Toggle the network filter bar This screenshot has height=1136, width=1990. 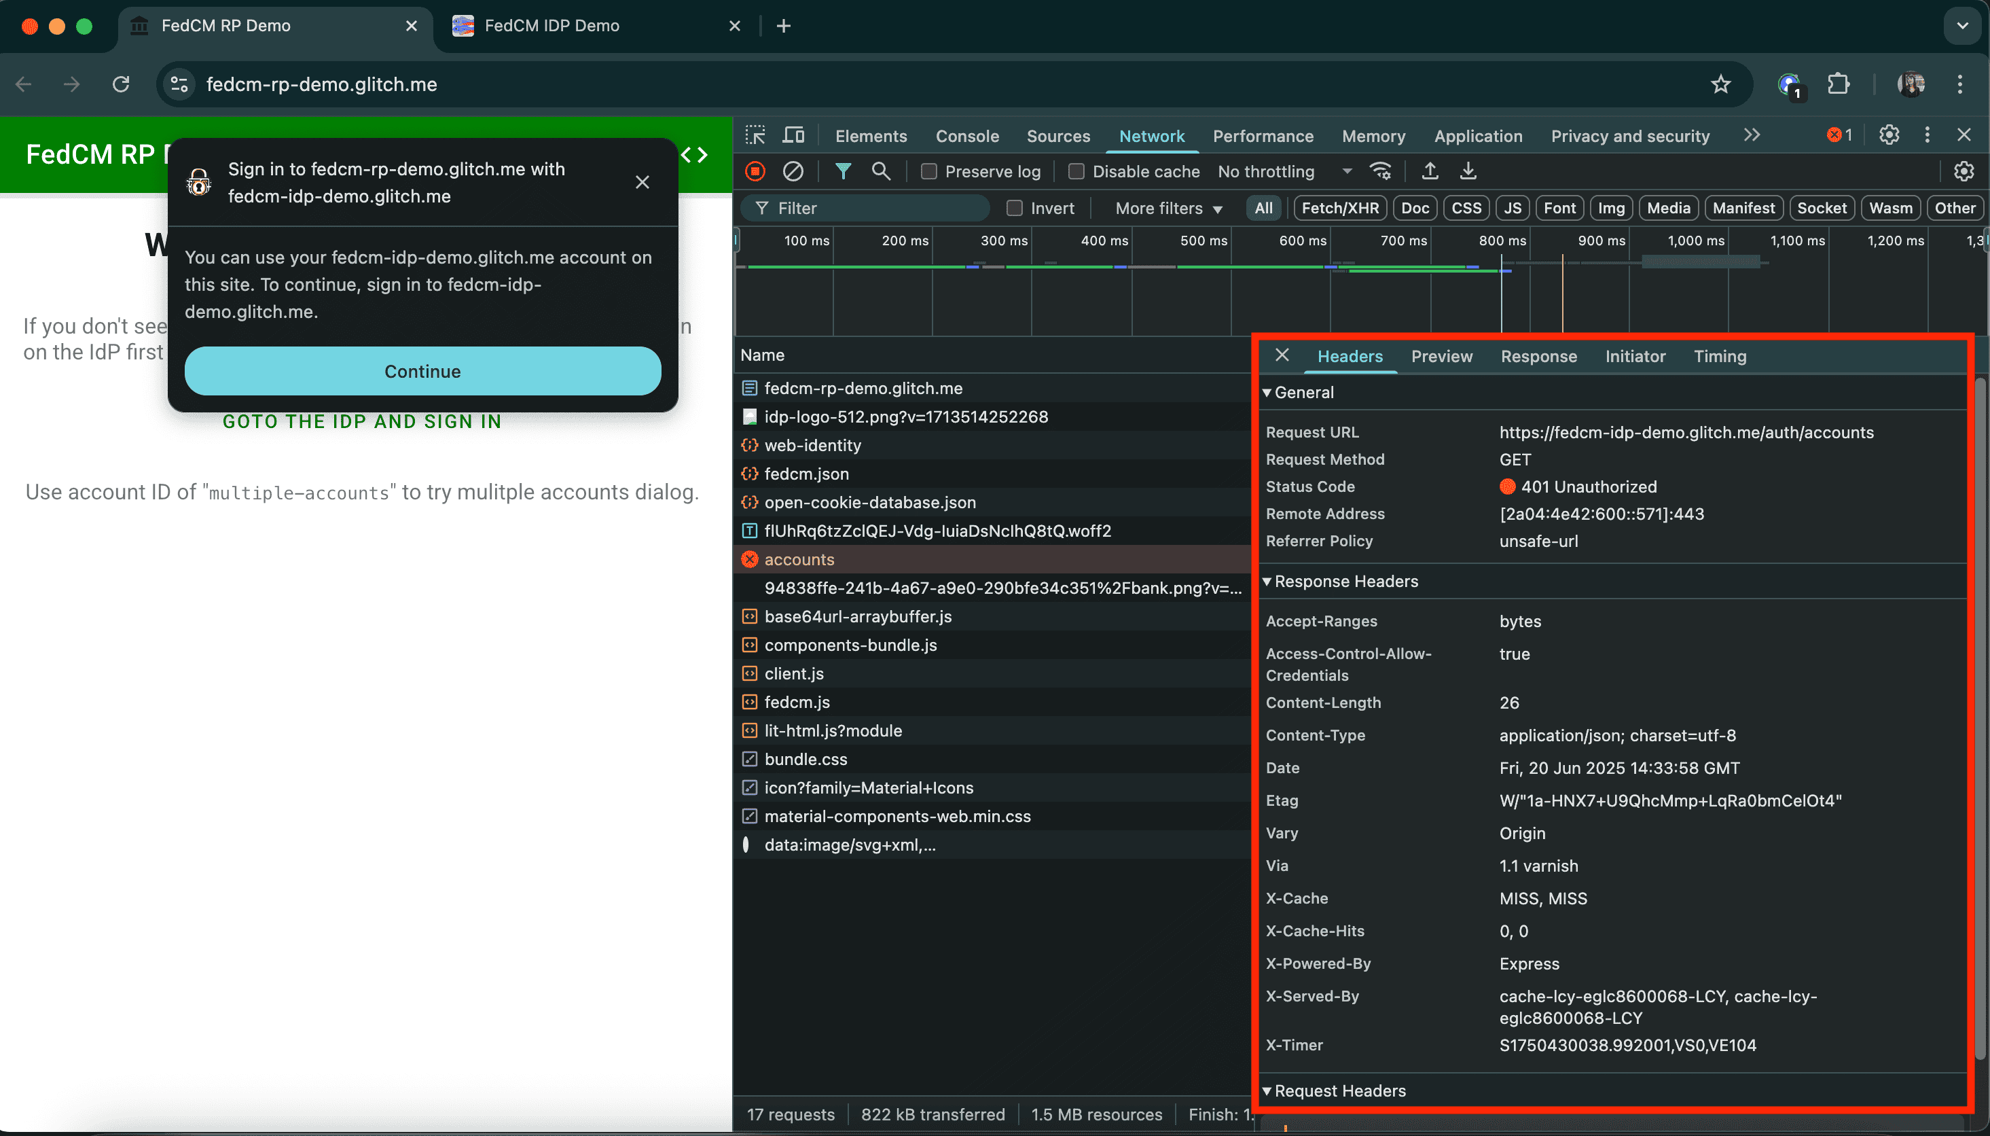point(842,172)
